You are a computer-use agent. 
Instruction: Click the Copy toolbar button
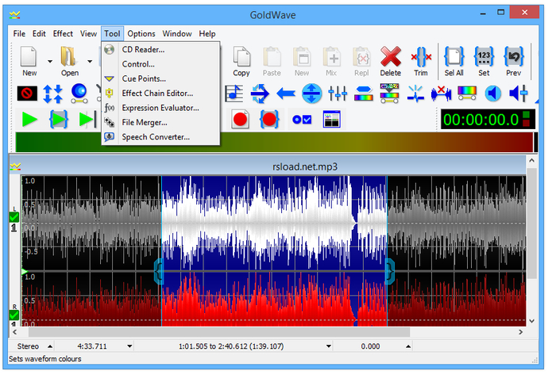(241, 61)
